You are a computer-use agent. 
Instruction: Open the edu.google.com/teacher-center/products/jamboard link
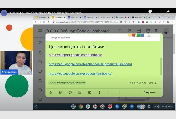tap(90, 64)
